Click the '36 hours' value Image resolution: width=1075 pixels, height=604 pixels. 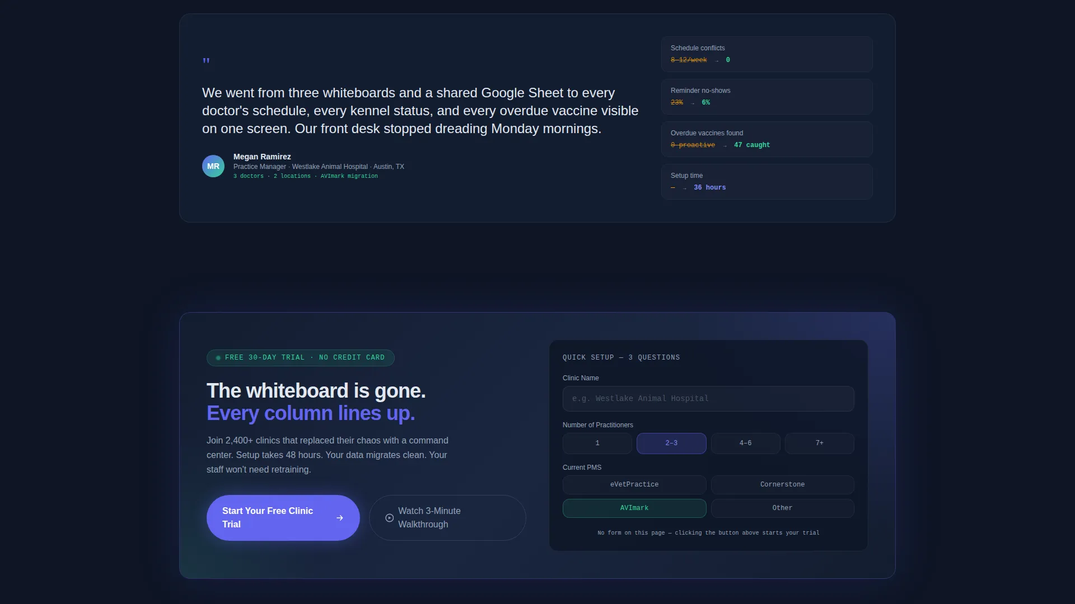[x=710, y=188]
